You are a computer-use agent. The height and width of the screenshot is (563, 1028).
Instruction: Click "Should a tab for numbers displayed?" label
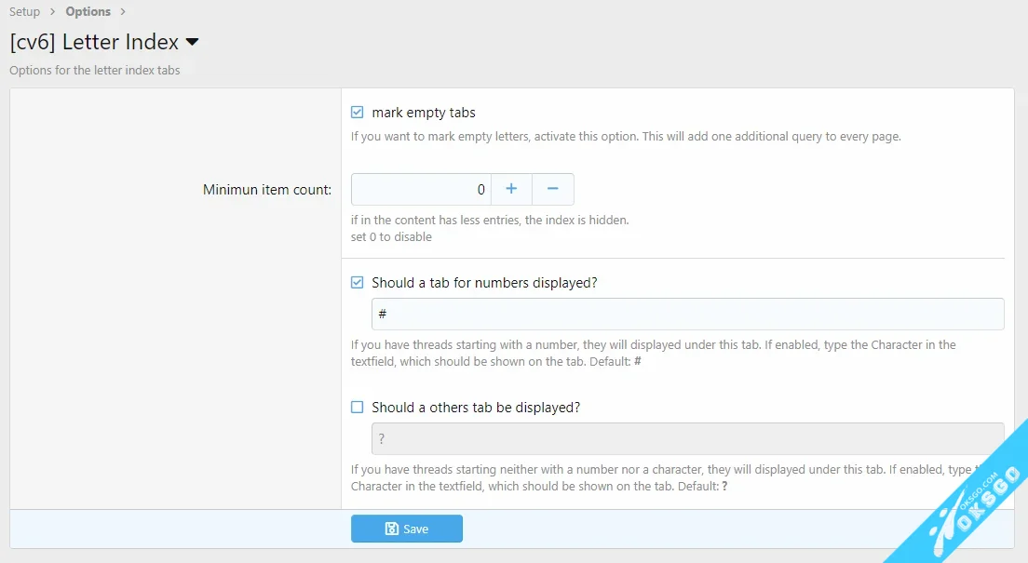click(x=484, y=283)
